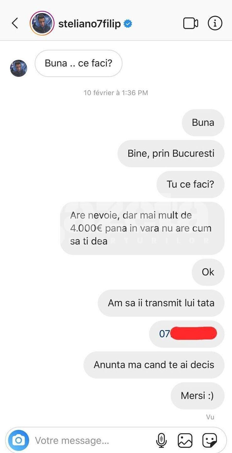The image size is (232, 453).
Task: Tap the "Anunta ma cand te ai decis" bubble
Action: [x=154, y=365]
